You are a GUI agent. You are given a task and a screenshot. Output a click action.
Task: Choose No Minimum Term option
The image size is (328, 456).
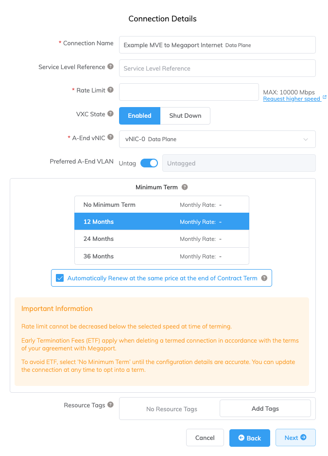click(x=161, y=204)
